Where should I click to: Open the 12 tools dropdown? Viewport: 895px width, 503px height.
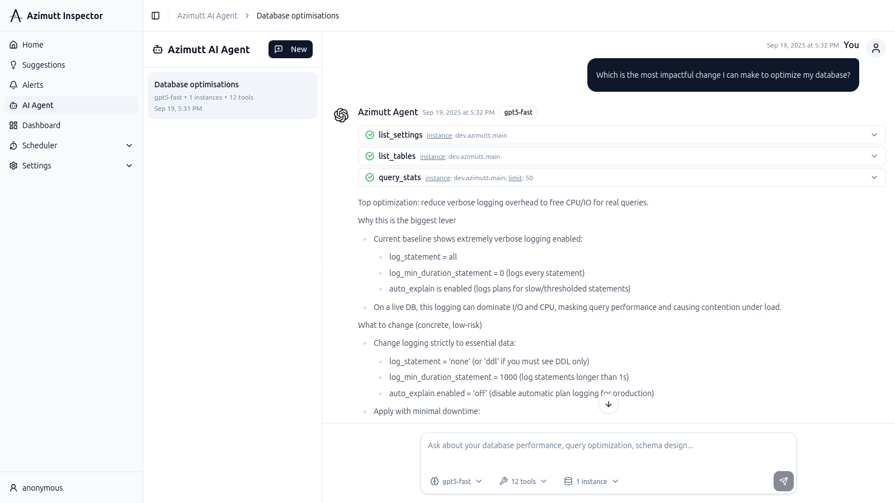523,481
